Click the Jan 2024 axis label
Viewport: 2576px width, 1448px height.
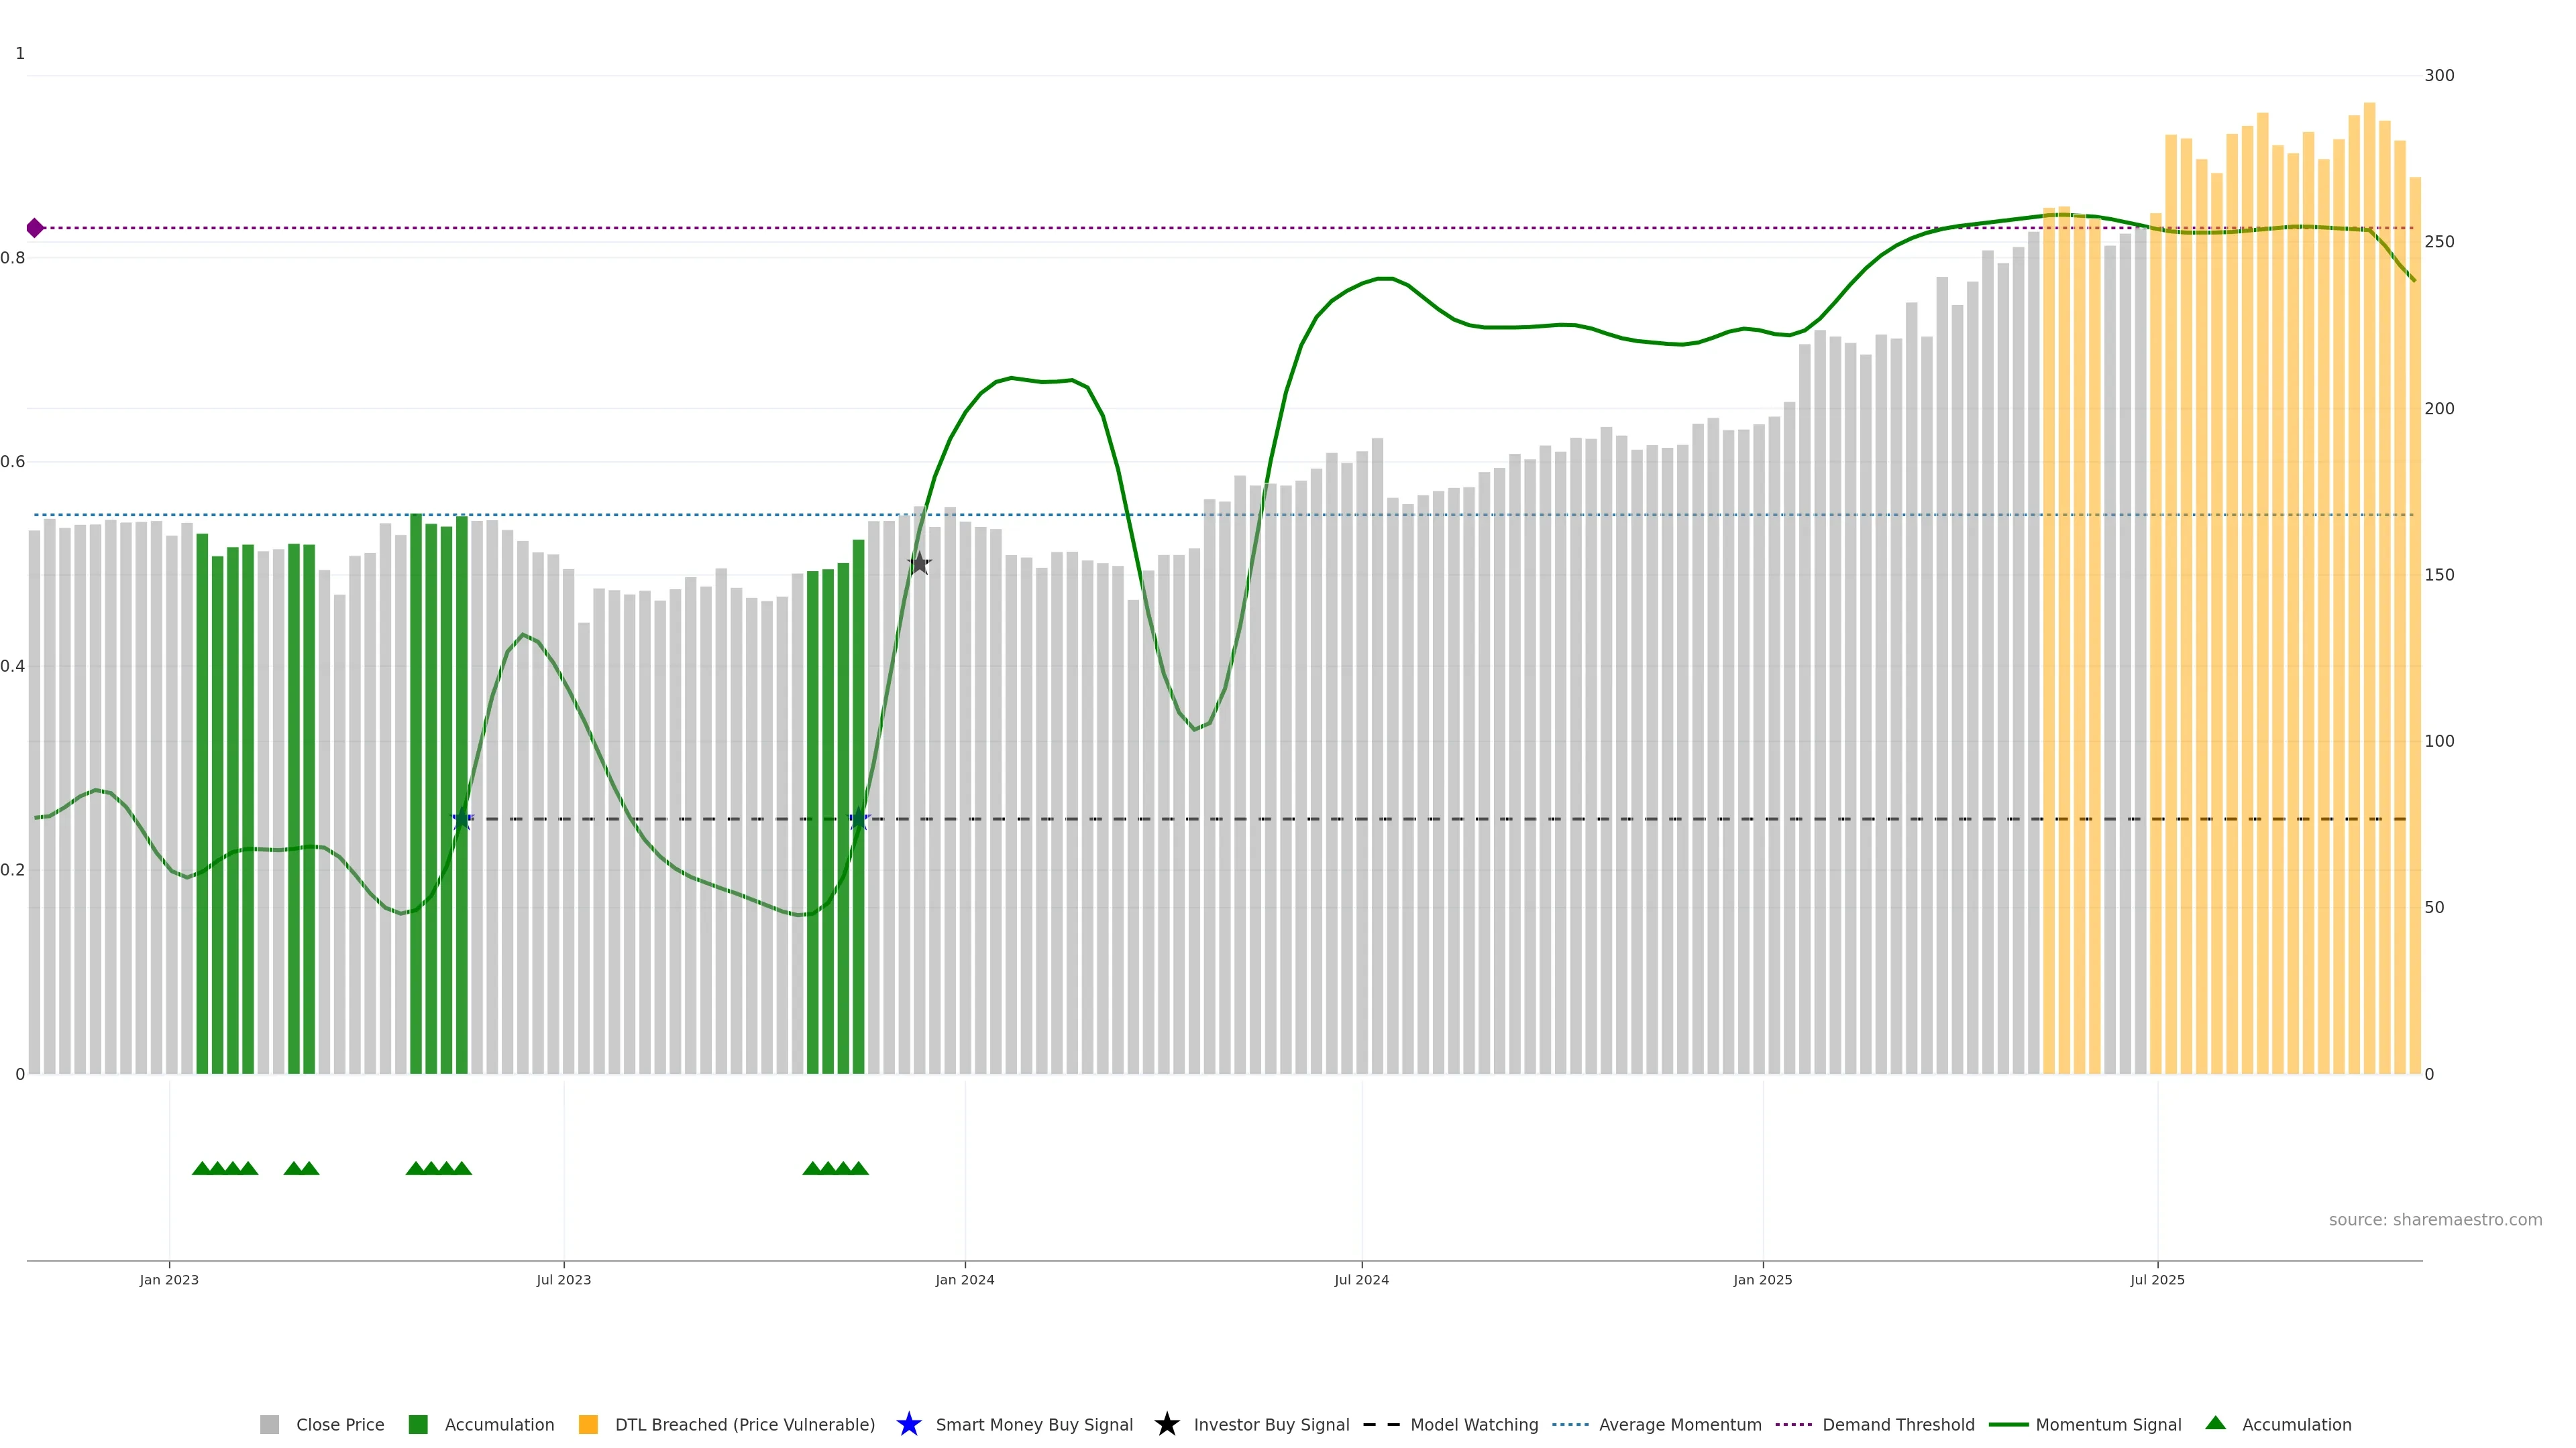tap(964, 1279)
